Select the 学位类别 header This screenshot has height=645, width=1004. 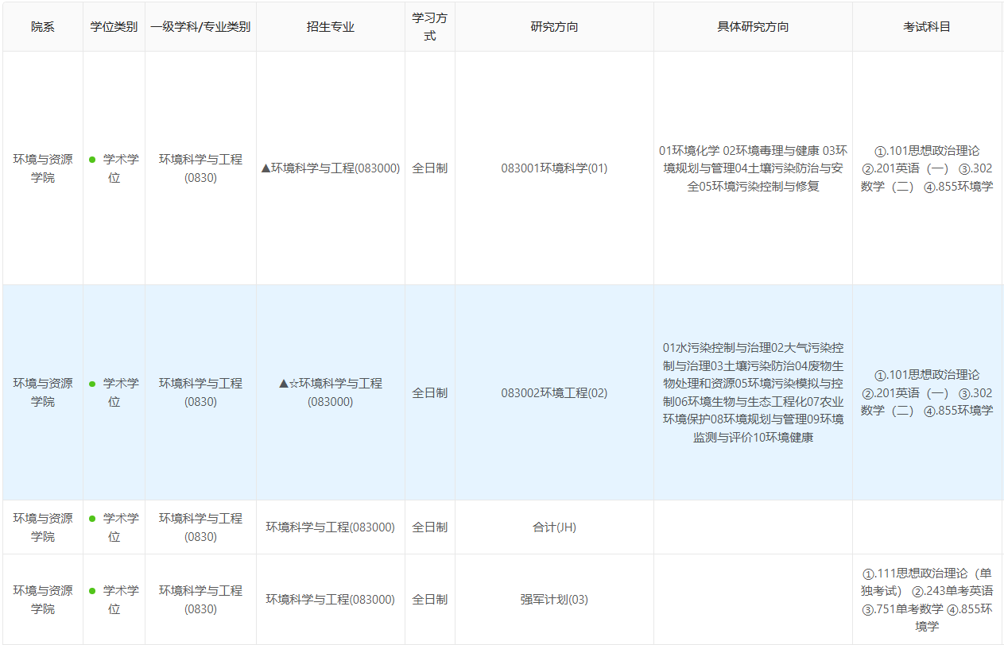(113, 25)
